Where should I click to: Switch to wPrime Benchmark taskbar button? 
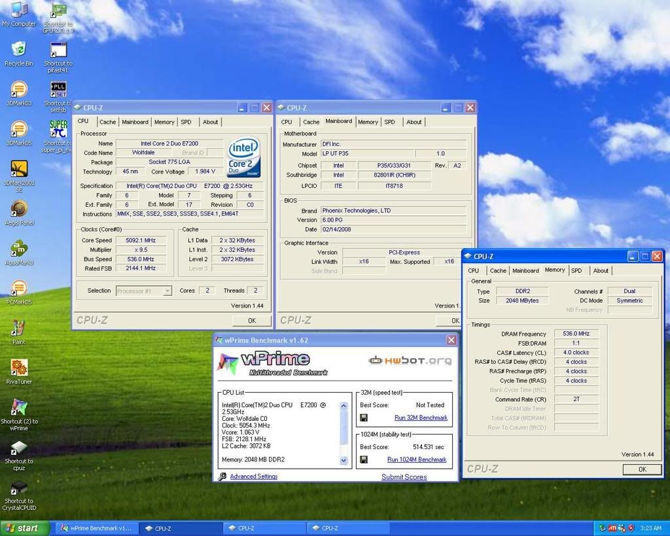tap(97, 528)
